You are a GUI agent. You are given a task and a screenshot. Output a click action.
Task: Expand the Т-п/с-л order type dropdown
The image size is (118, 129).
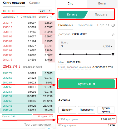point(103,25)
